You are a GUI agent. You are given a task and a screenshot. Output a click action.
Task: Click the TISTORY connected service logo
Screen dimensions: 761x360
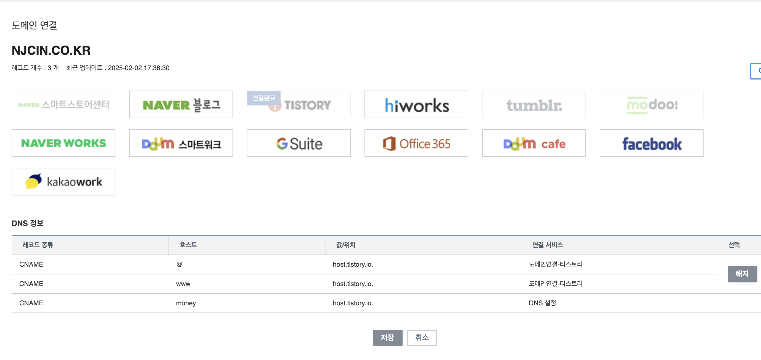298,105
